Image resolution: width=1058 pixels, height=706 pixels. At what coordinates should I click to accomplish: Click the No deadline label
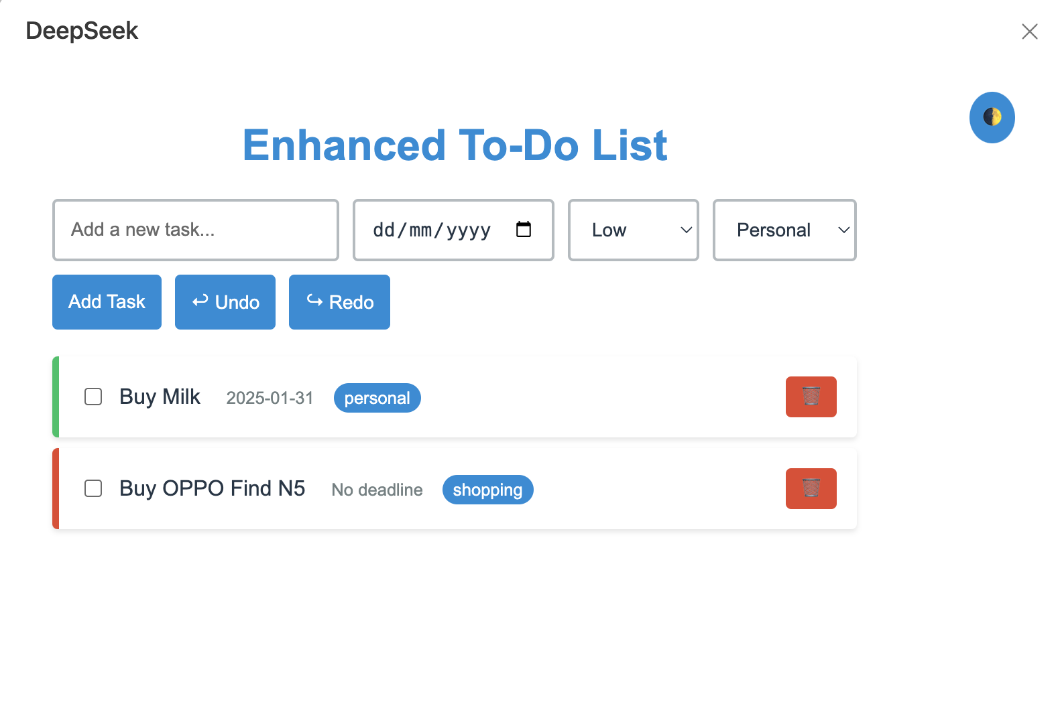click(x=377, y=490)
